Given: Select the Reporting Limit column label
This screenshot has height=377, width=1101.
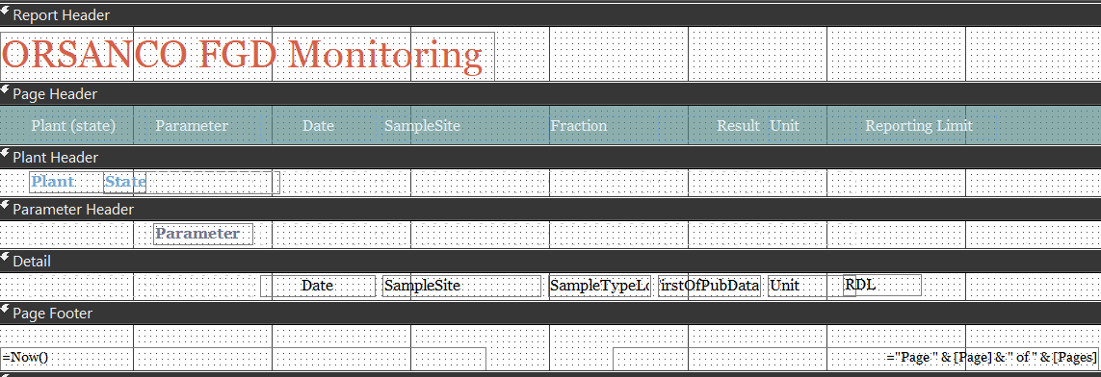Looking at the screenshot, I should pyautogui.click(x=918, y=125).
